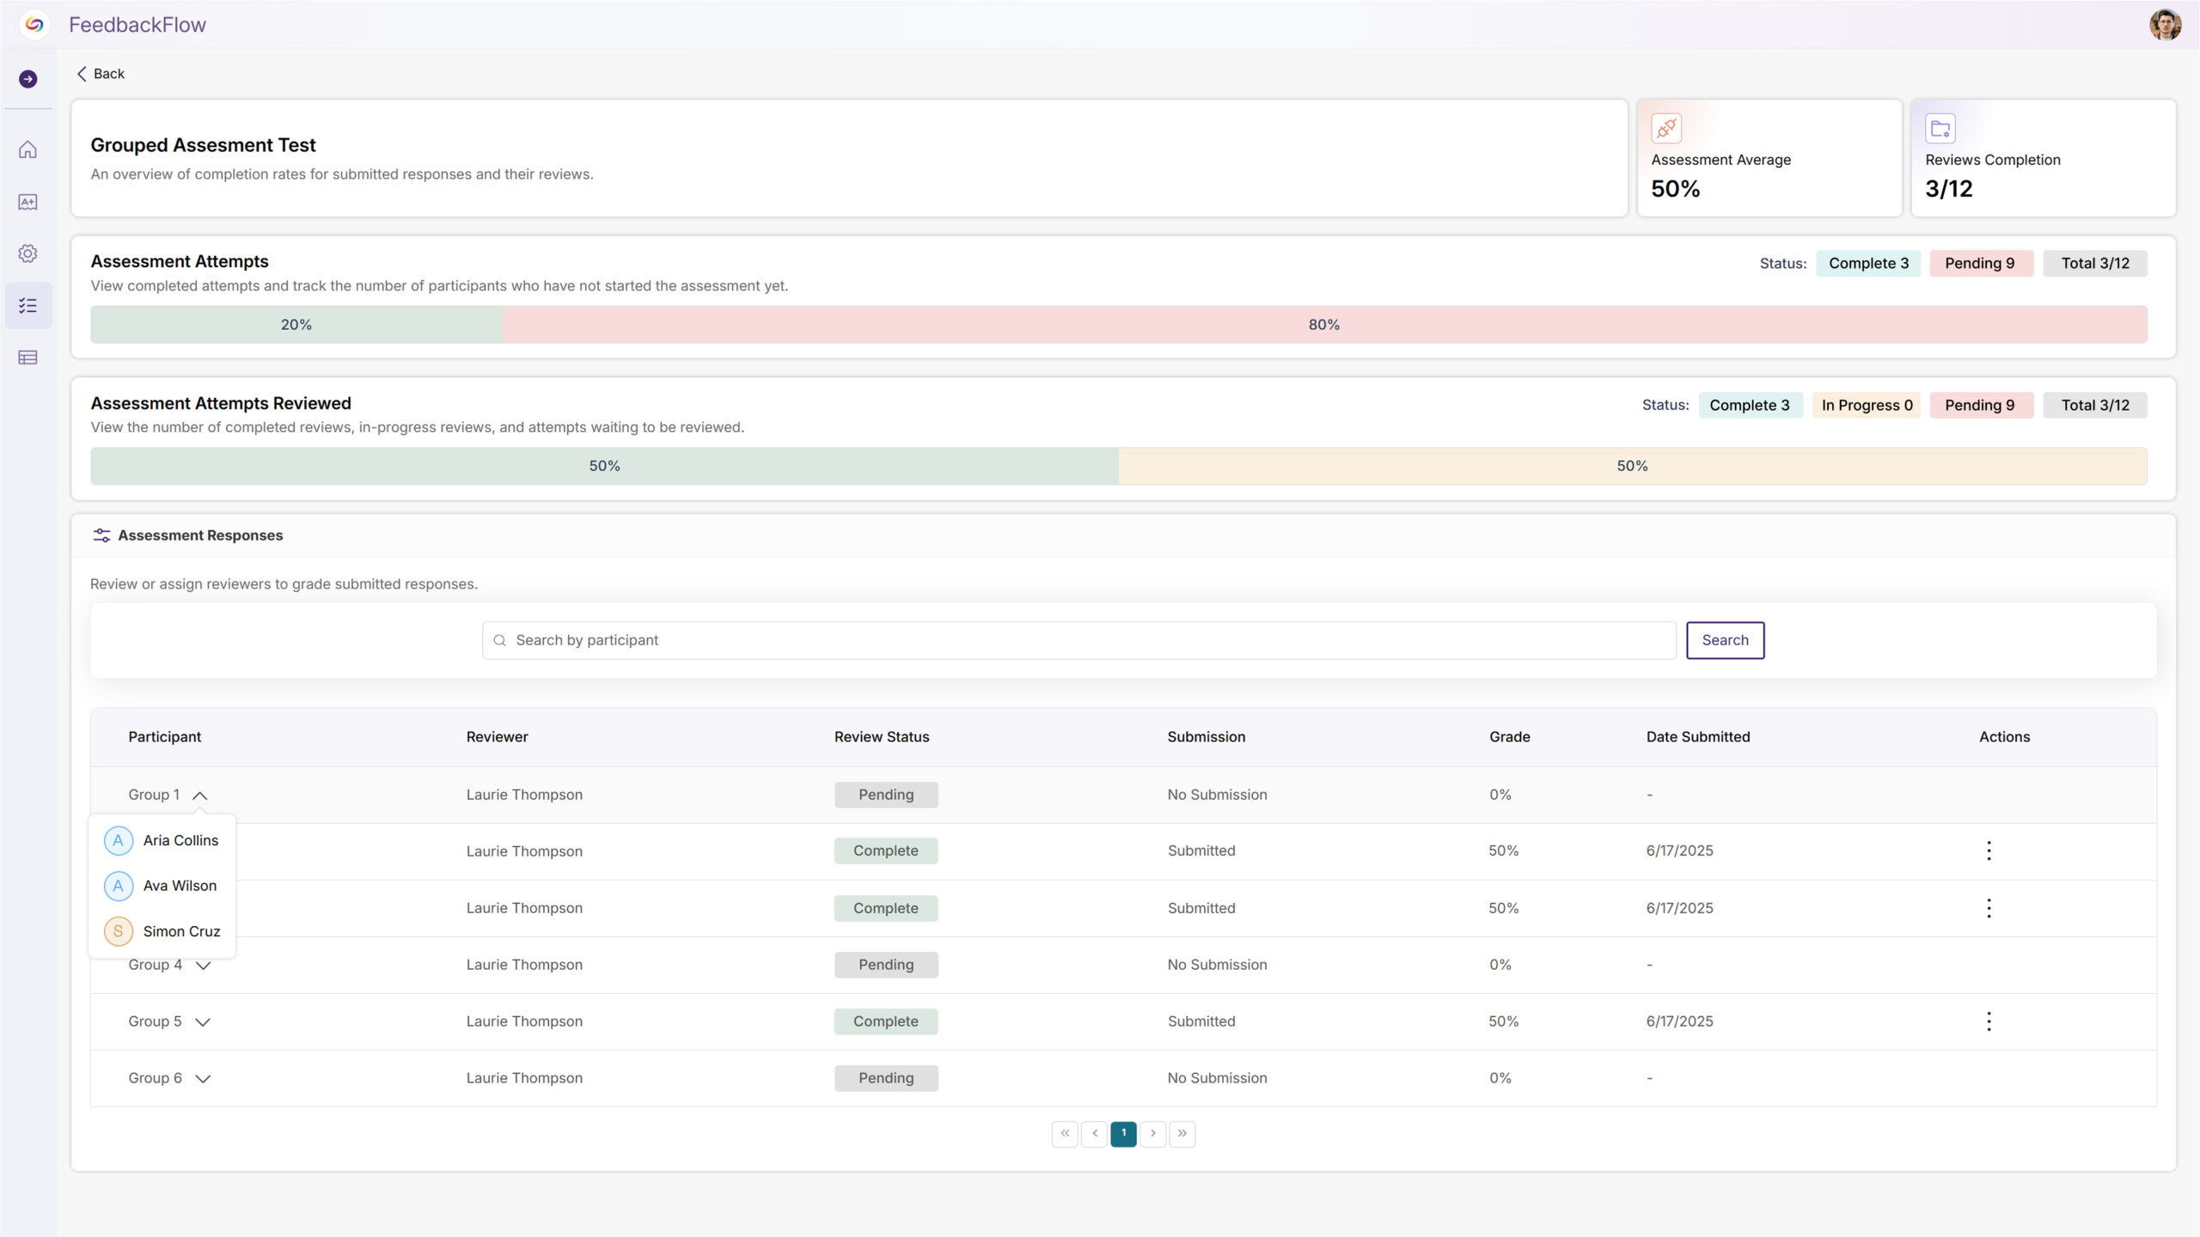Open the user profile avatar
Image resolution: width=2200 pixels, height=1237 pixels.
[x=2165, y=24]
